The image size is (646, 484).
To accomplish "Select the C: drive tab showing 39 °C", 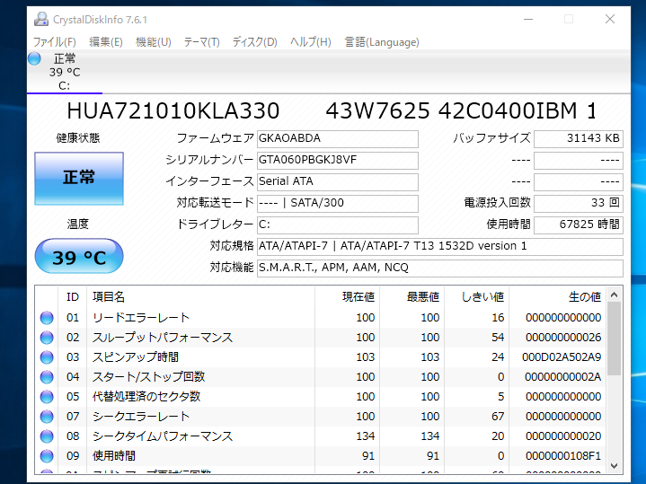I will pyautogui.click(x=65, y=72).
